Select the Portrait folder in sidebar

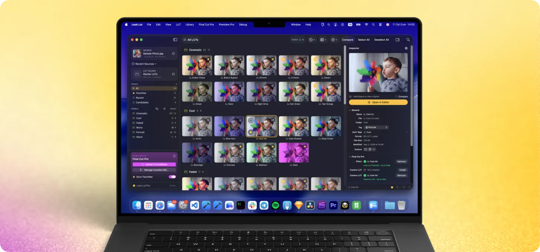pyautogui.click(x=154, y=132)
